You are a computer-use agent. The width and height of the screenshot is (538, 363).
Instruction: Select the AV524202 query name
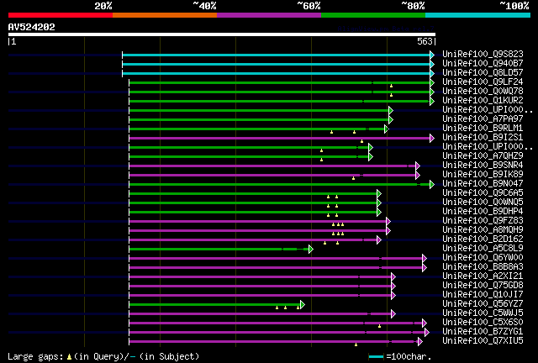[32, 27]
